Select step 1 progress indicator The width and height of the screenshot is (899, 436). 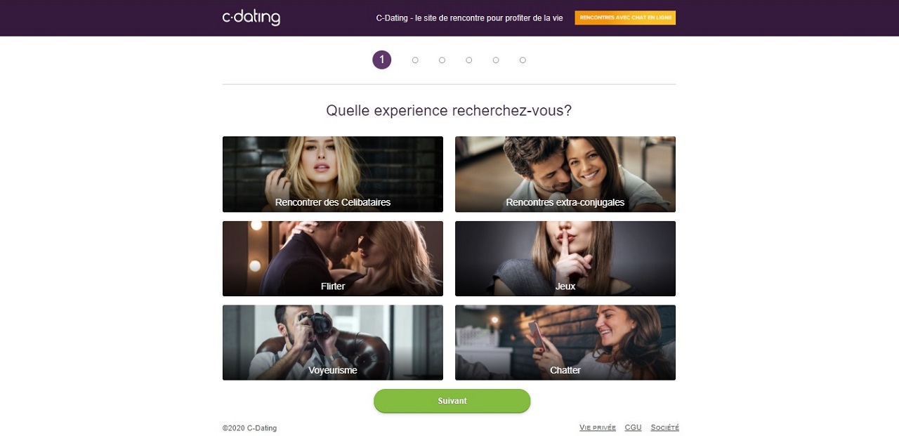(382, 60)
